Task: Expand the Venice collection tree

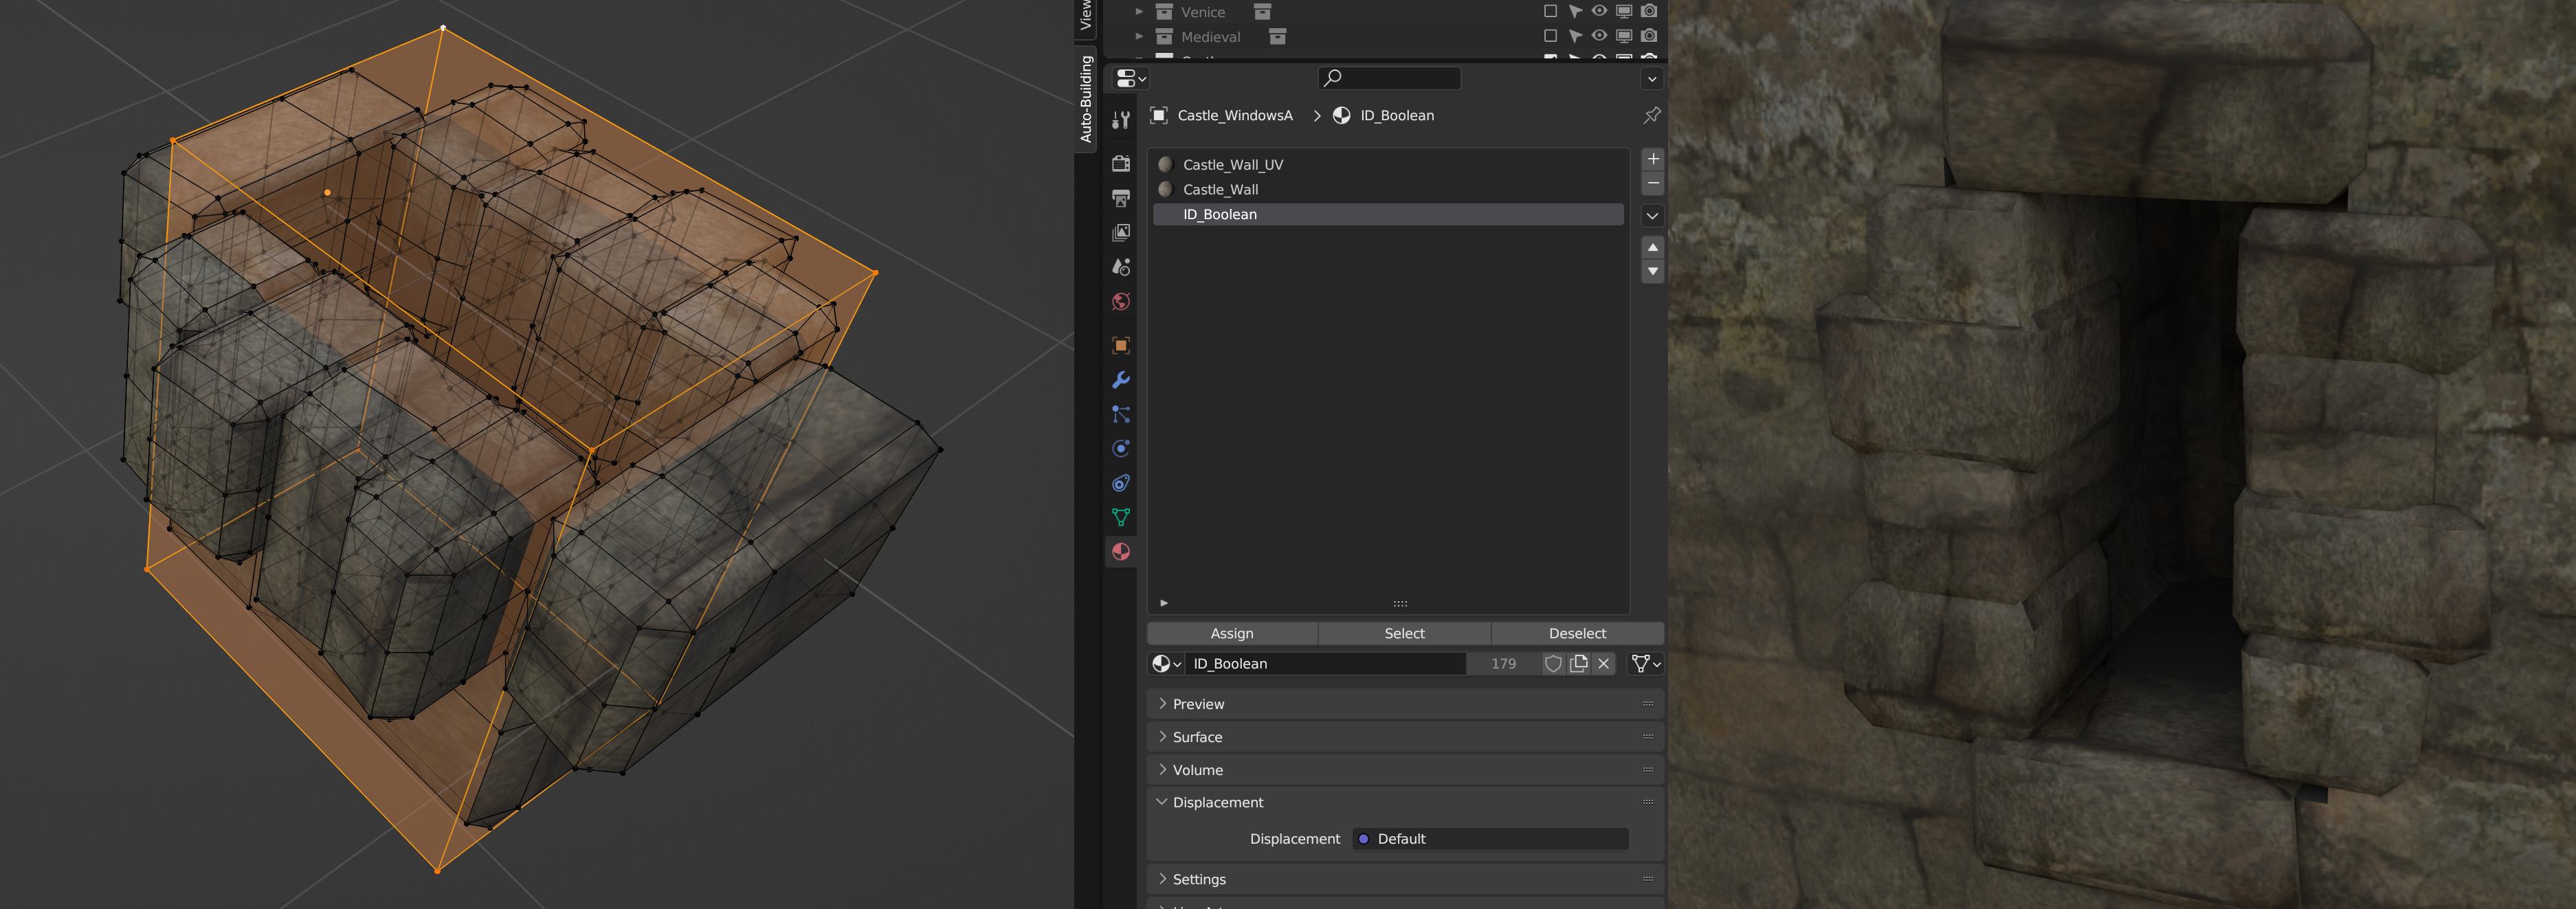Action: (1139, 12)
